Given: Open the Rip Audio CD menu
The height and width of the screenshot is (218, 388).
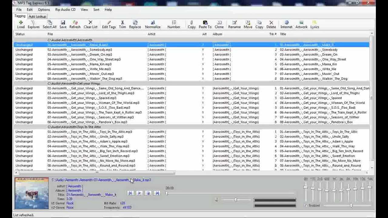Looking at the screenshot, I should [65, 10].
